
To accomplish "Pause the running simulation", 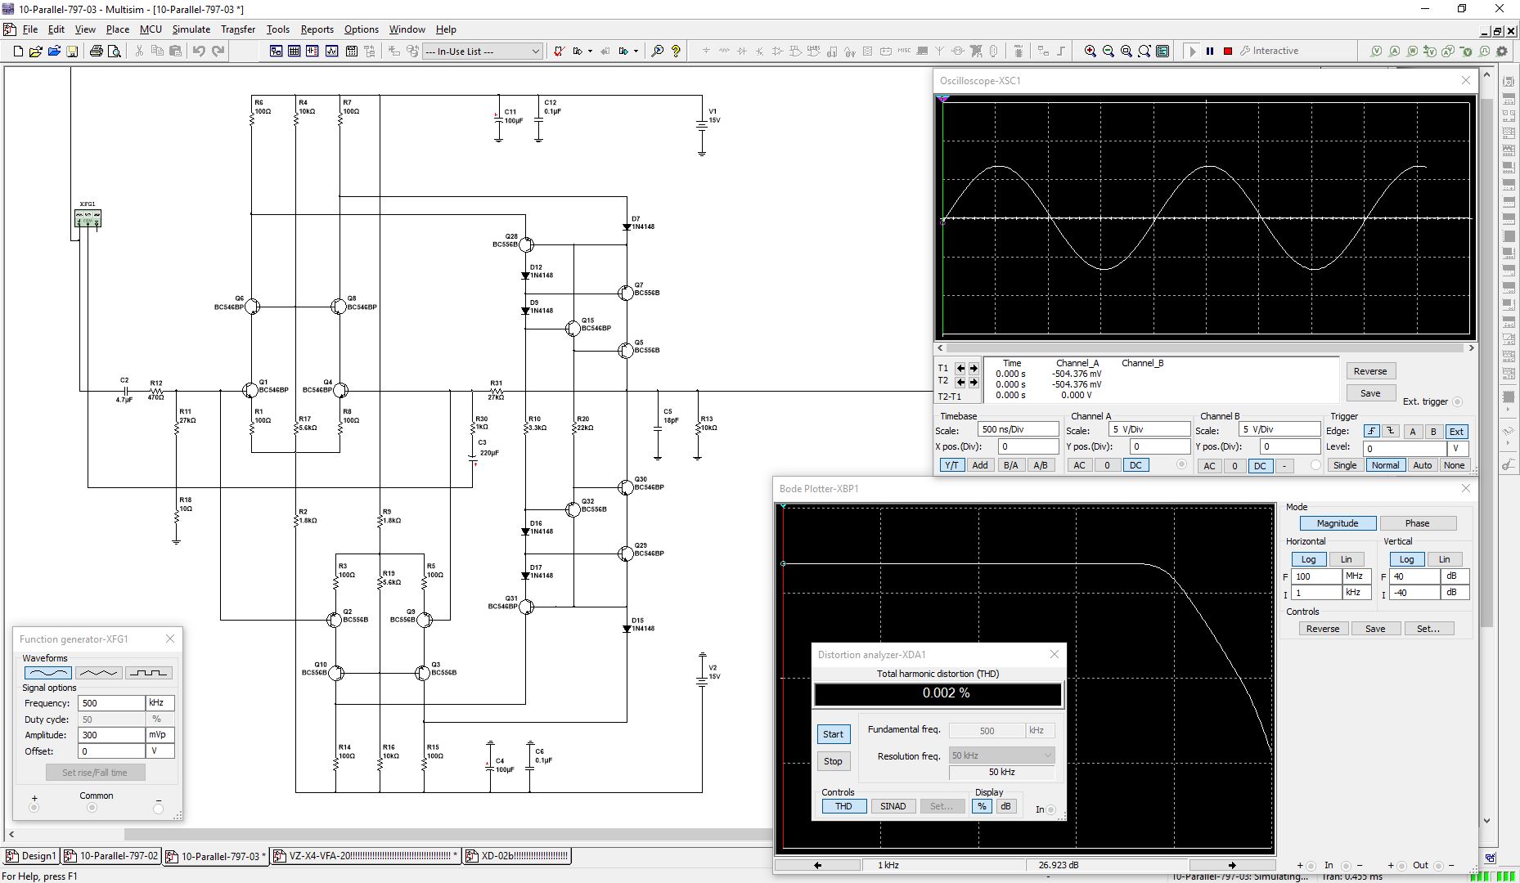I will [x=1210, y=51].
